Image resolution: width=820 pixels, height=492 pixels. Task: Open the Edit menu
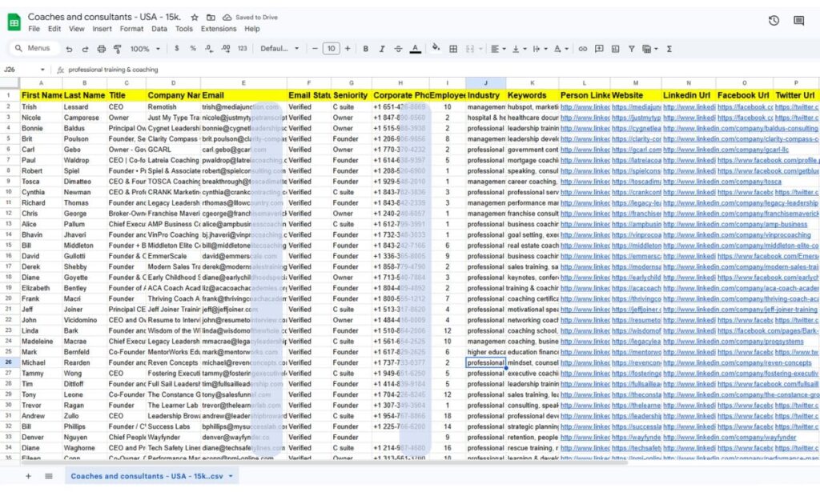tap(54, 29)
